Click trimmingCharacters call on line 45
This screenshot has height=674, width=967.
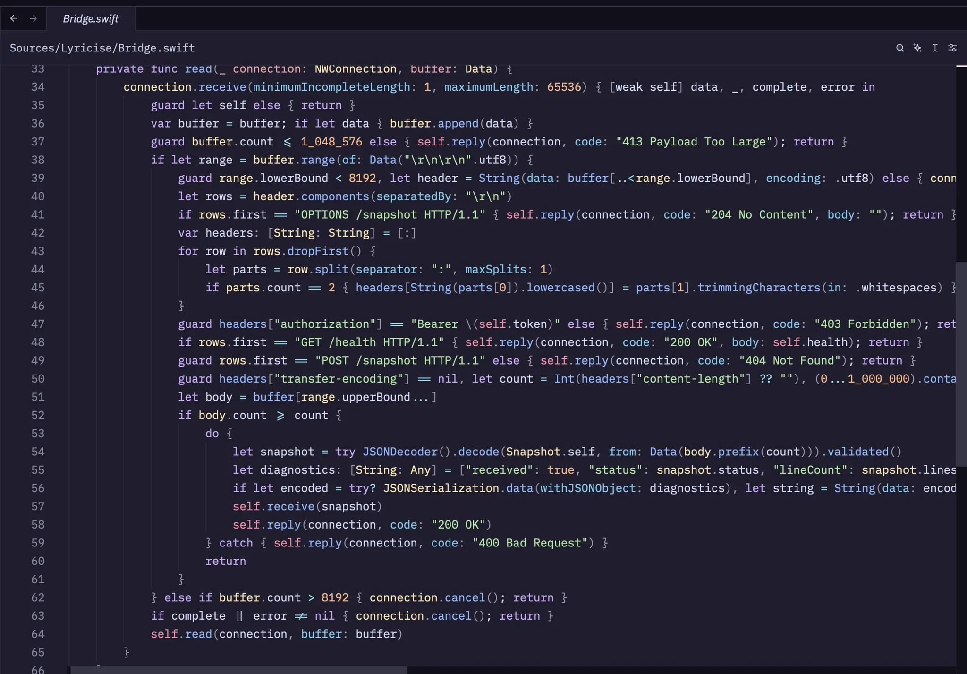point(759,288)
